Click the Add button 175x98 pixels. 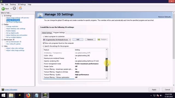click(78, 39)
